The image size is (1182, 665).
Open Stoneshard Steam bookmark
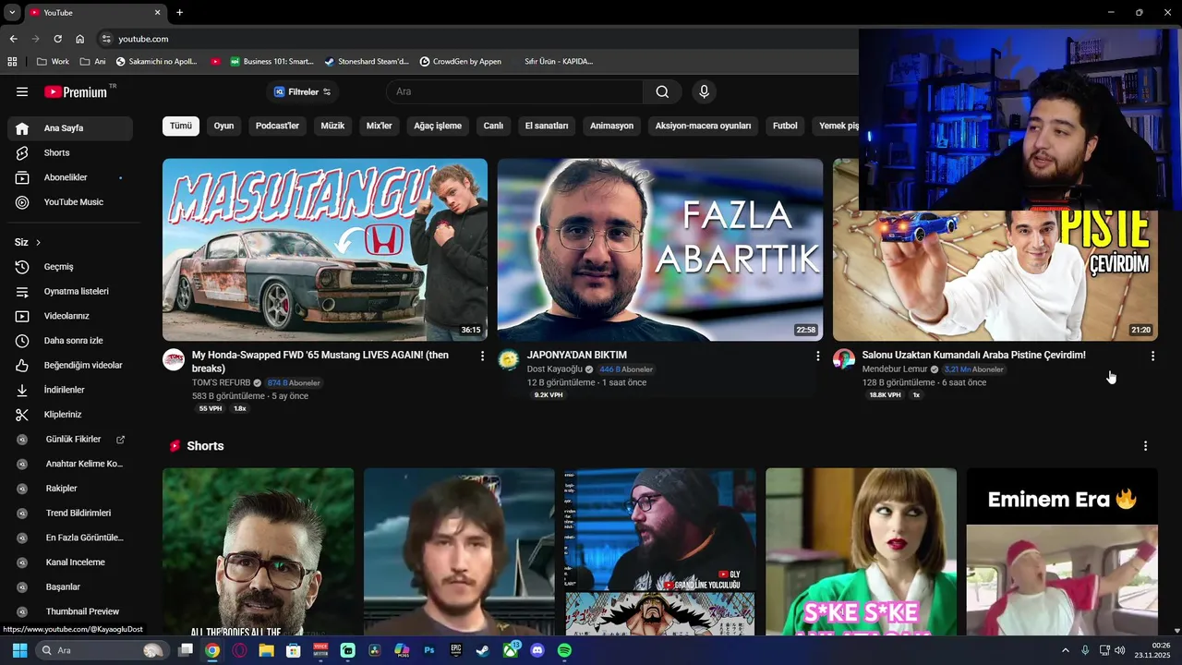367,62
